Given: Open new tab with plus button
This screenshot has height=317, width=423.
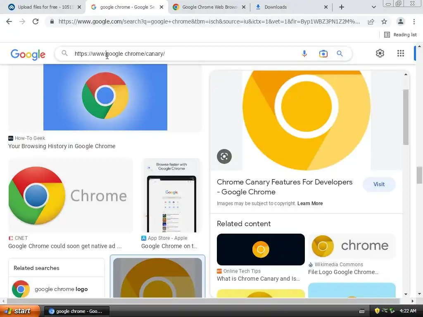Looking at the screenshot, I should [342, 7].
